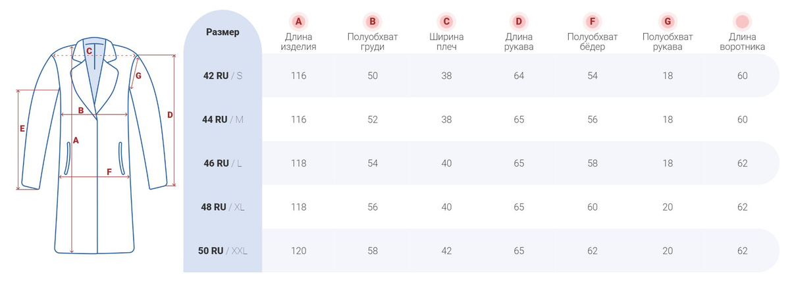Click the red circle B badge above Полуобхват груди

373,22
